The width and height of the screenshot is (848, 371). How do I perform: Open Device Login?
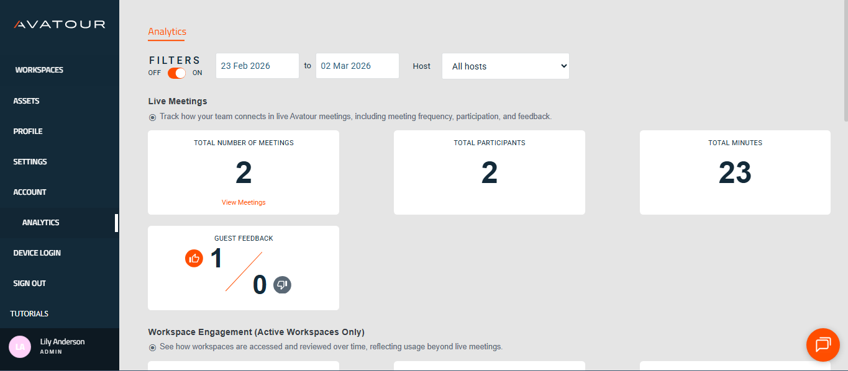37,253
